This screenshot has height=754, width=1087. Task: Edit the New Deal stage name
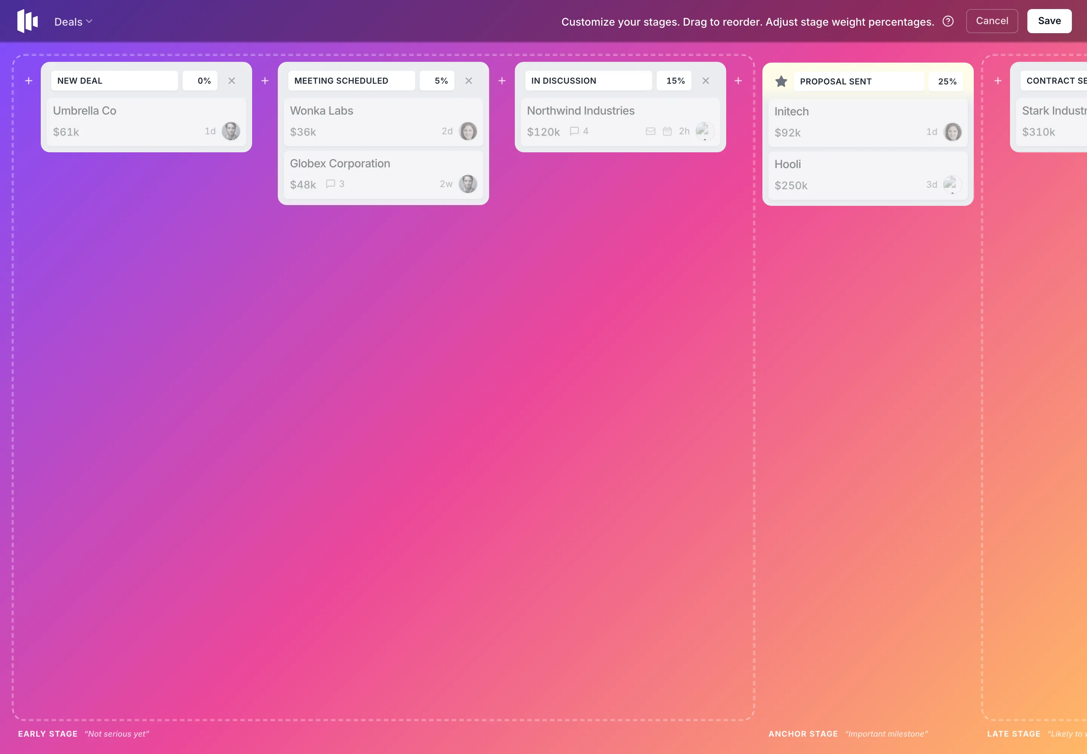click(114, 81)
